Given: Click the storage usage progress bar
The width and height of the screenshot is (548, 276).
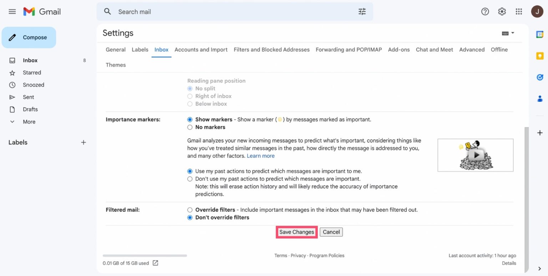Looking at the screenshot, I should pyautogui.click(x=144, y=255).
